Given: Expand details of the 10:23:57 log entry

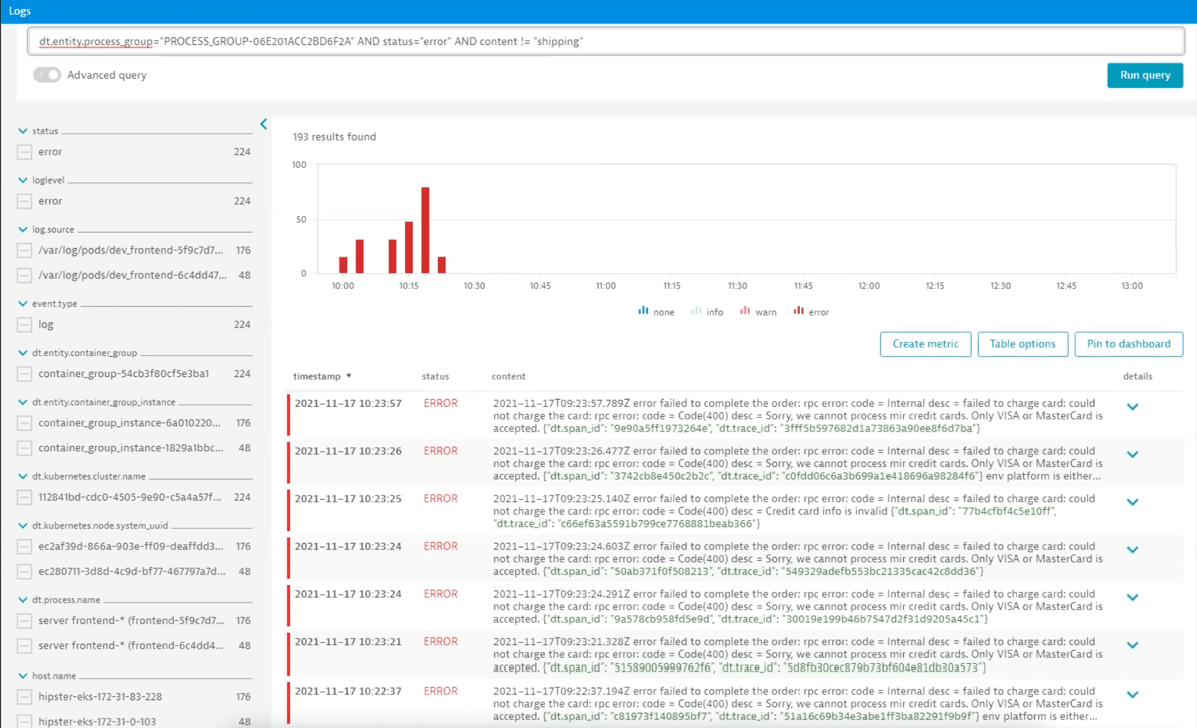Looking at the screenshot, I should click(x=1132, y=407).
